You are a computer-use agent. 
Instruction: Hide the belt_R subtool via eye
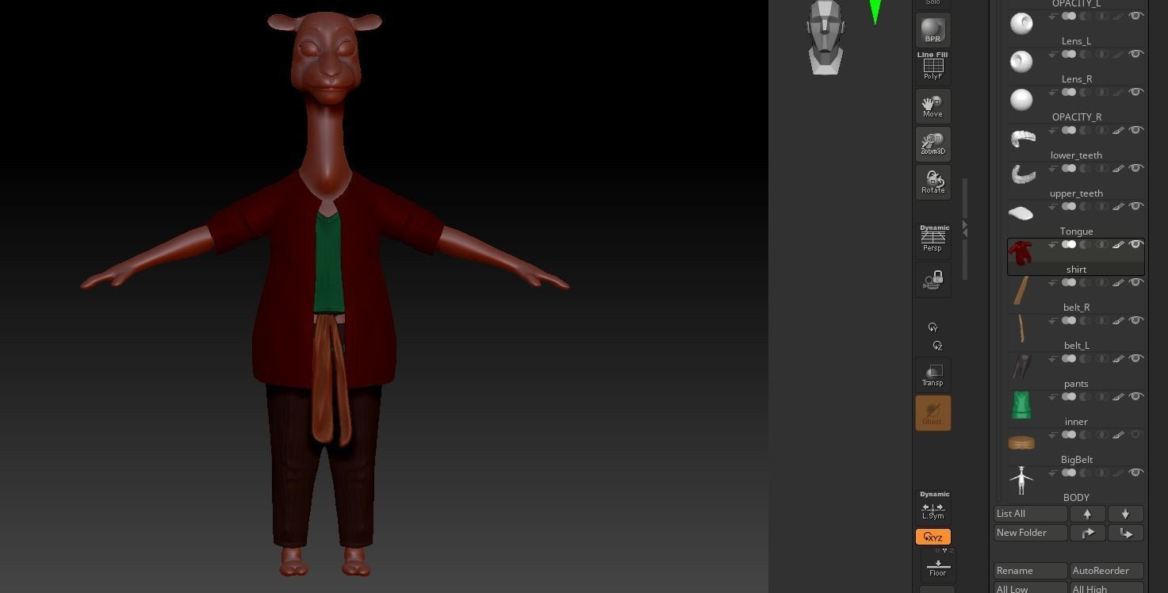[x=1135, y=282]
